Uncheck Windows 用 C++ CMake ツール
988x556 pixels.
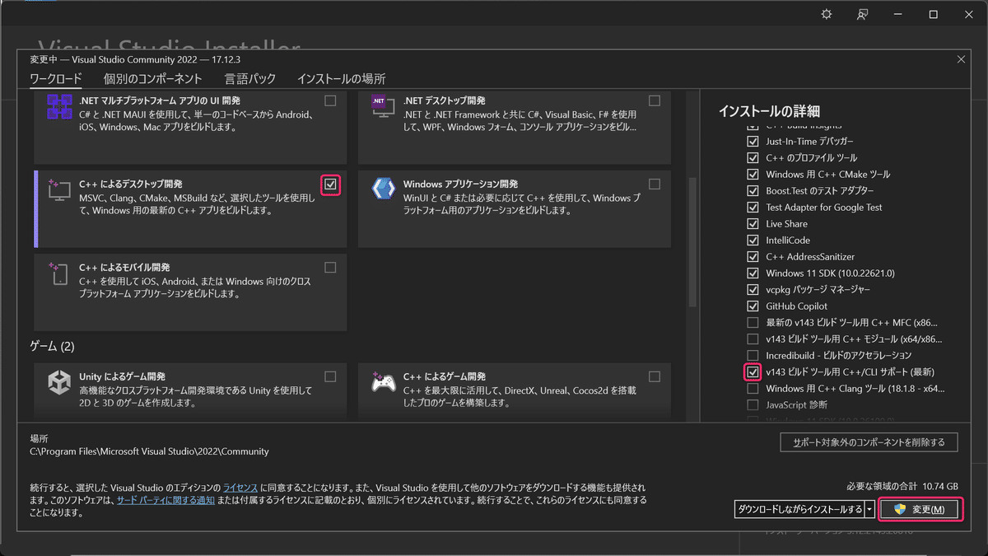pos(753,174)
